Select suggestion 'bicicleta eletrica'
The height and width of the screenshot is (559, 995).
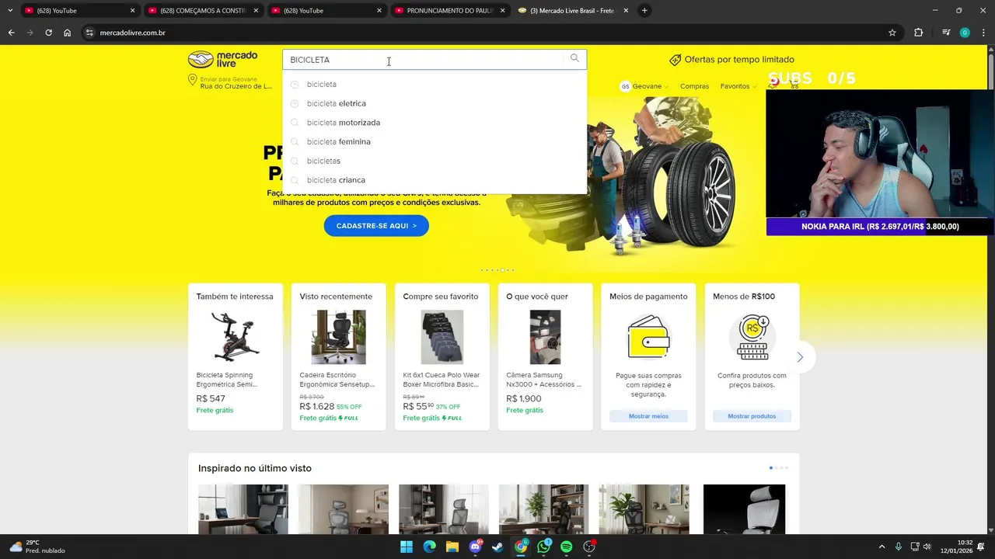435,103
